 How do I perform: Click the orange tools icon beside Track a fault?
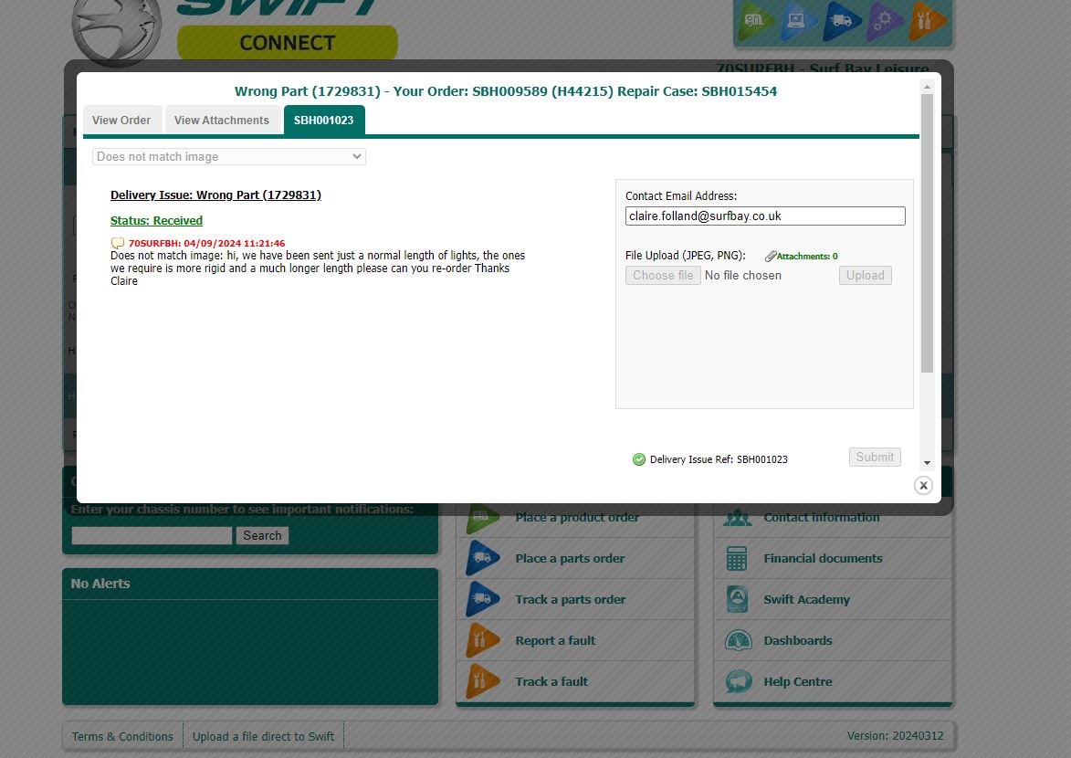tap(482, 681)
